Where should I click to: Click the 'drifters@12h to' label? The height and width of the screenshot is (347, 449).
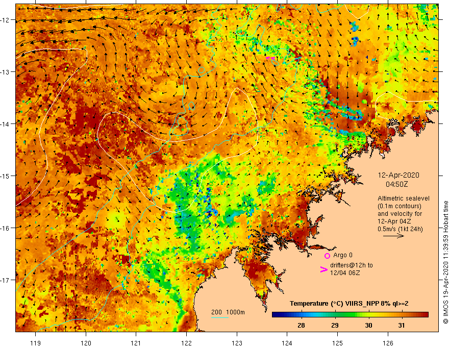[352, 265]
